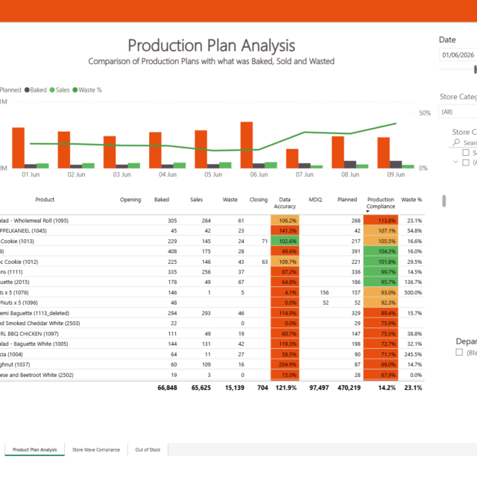
Task: Click the 245.5% Waste % cell
Action: click(x=413, y=355)
